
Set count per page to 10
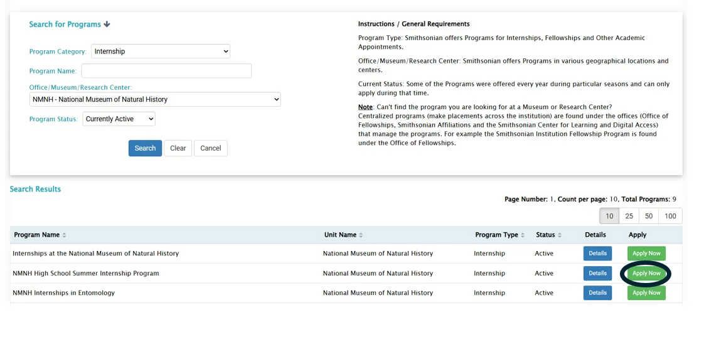(x=609, y=216)
